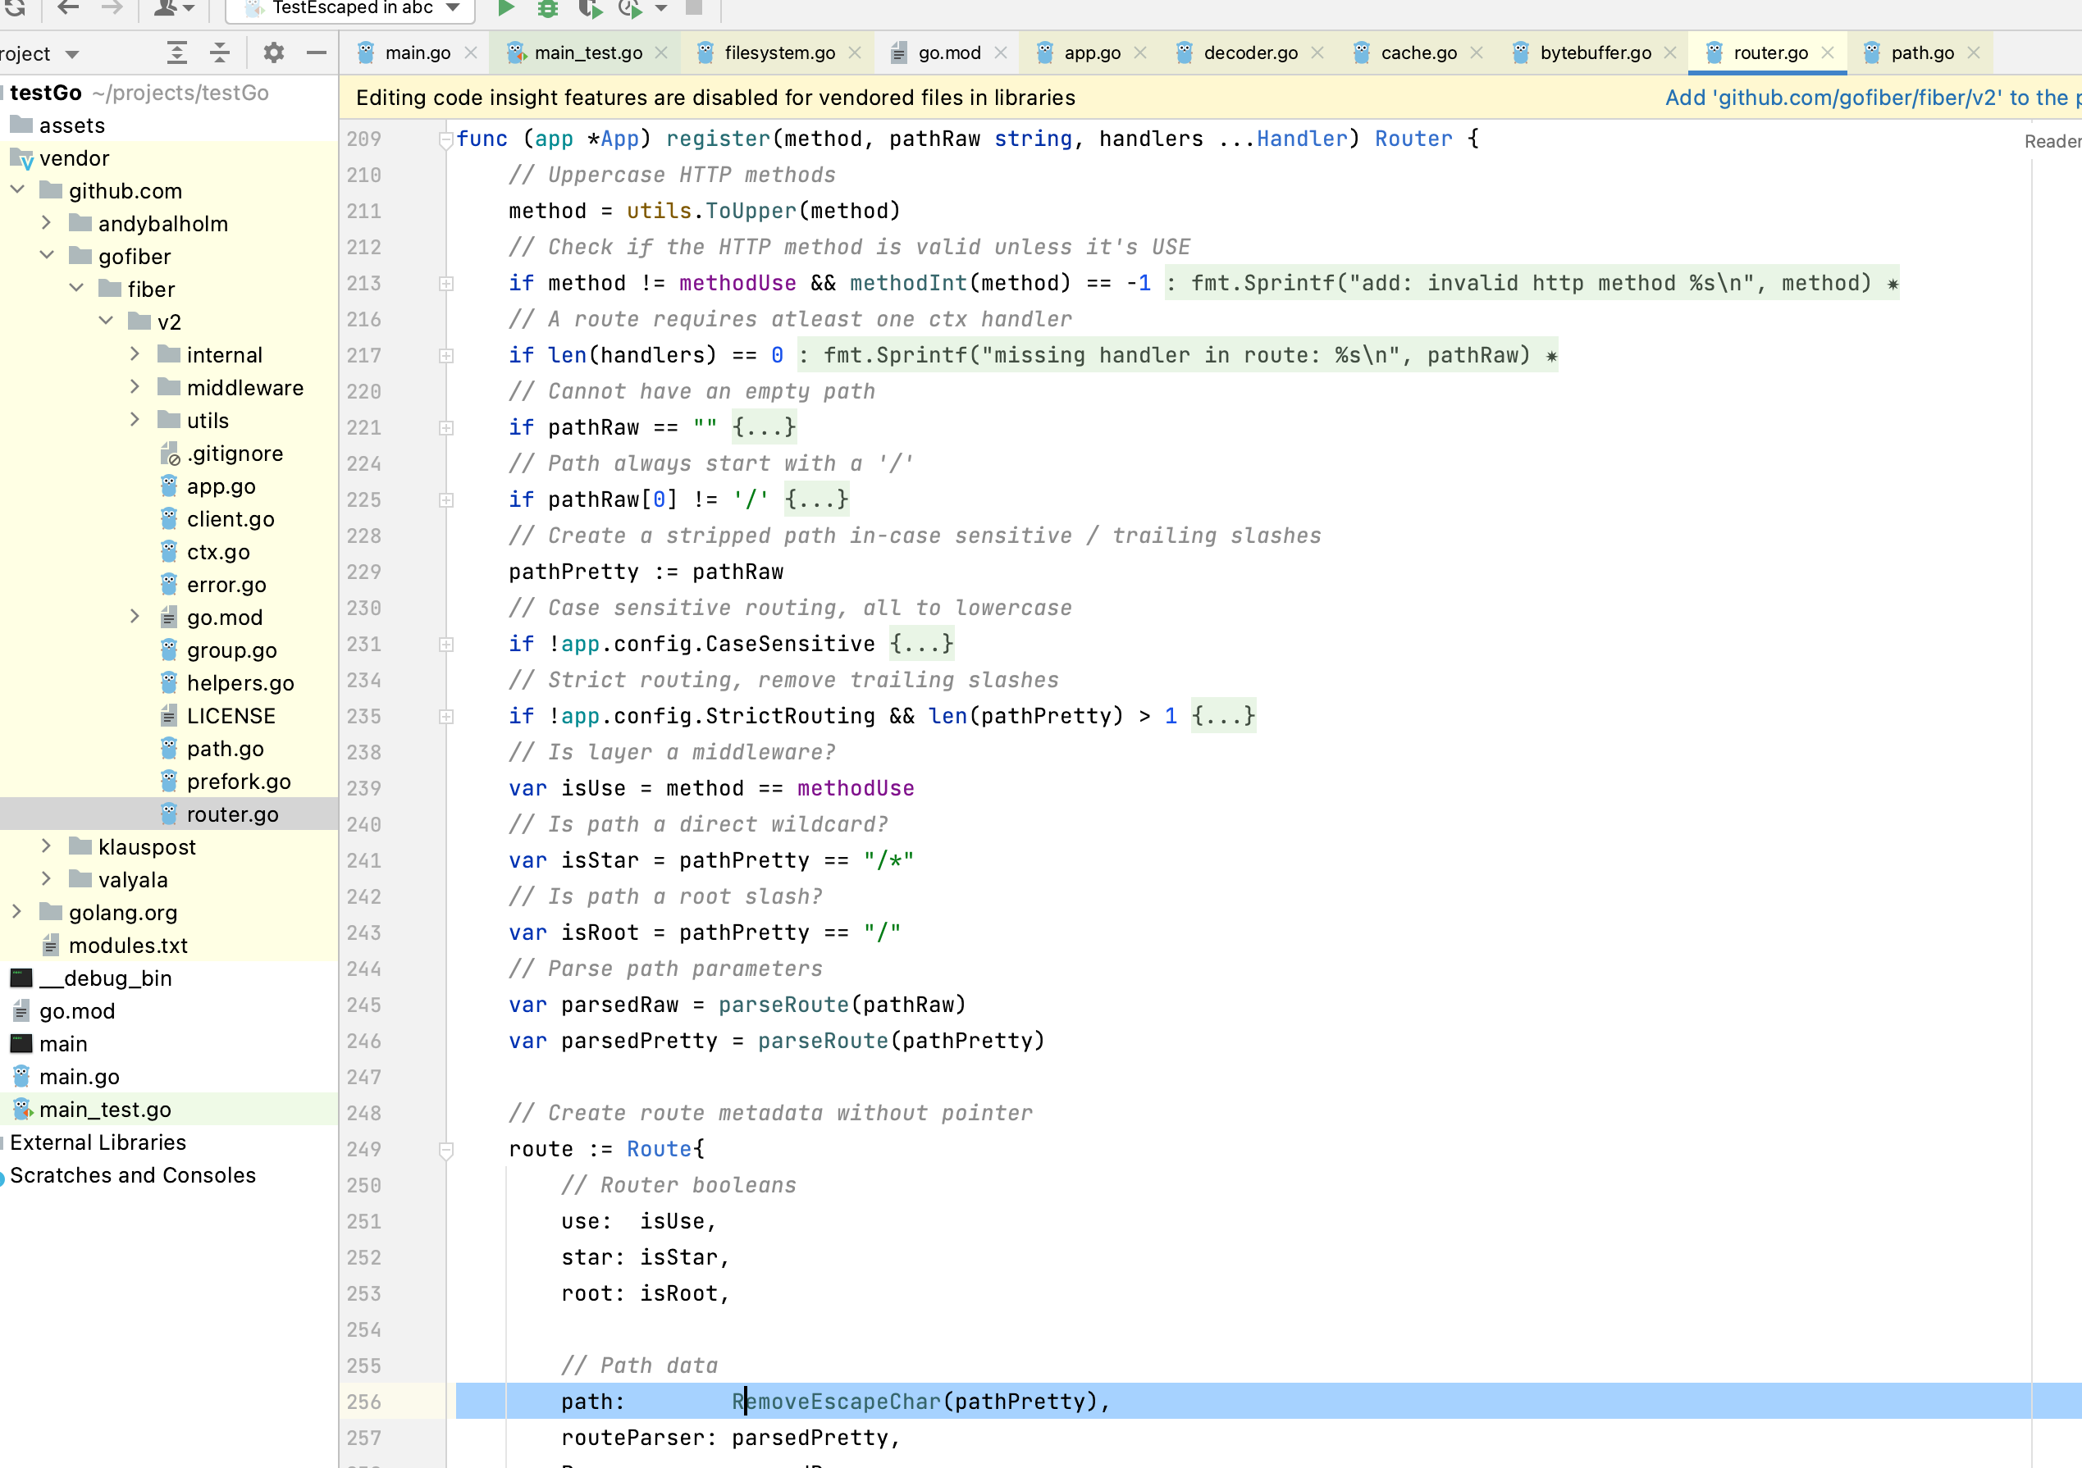This screenshot has width=2082, height=1468.
Task: Launch run with profiler icon
Action: point(630,9)
